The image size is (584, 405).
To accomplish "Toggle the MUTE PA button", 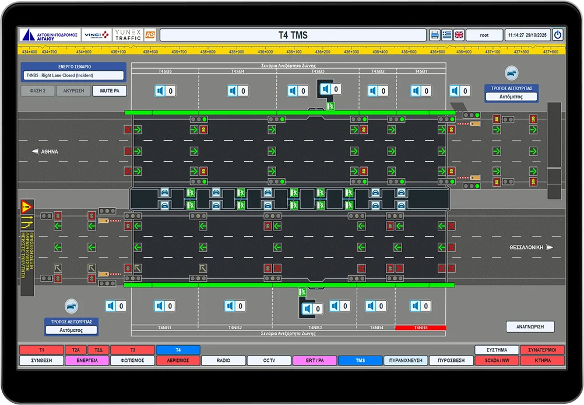I will click(x=111, y=91).
